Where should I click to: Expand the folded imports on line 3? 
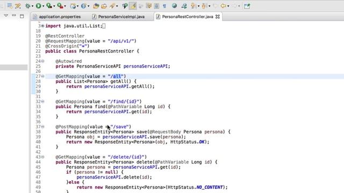(42, 26)
